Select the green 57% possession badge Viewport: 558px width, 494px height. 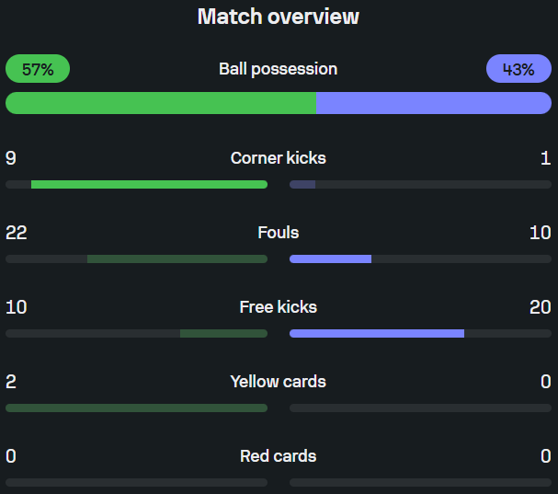tap(38, 69)
